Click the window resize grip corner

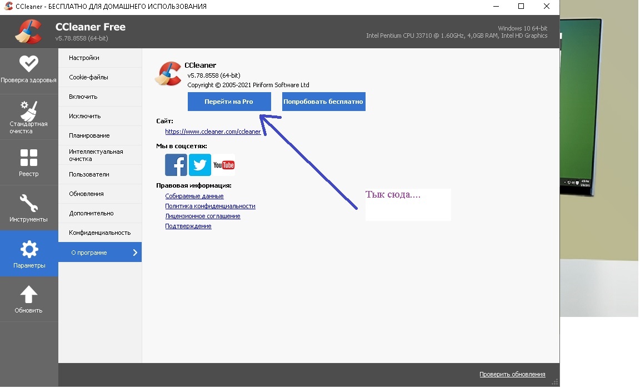coord(554,382)
